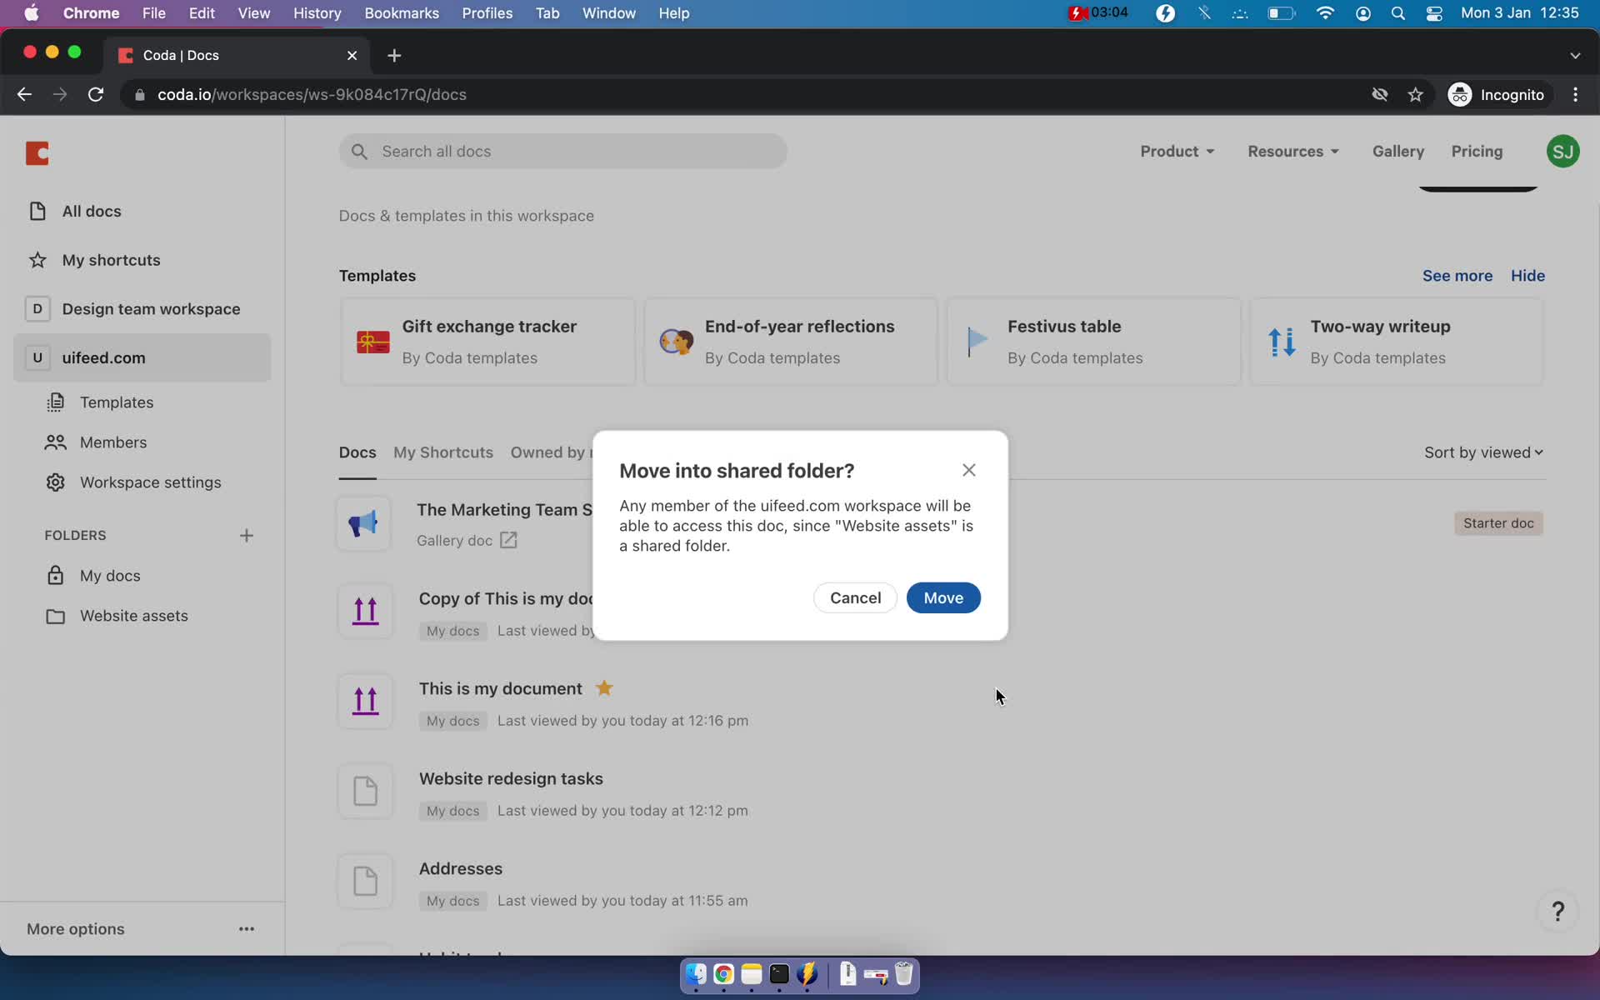The width and height of the screenshot is (1600, 1000).
Task: Click My docs tag on Addresses row
Action: [x=453, y=901]
